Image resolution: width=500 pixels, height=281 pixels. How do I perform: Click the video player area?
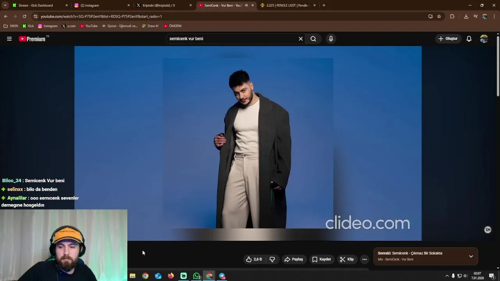(x=248, y=143)
